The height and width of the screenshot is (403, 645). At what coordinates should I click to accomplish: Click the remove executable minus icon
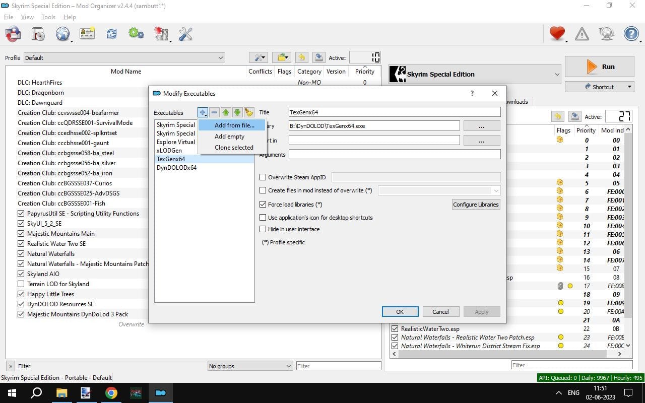tap(214, 112)
